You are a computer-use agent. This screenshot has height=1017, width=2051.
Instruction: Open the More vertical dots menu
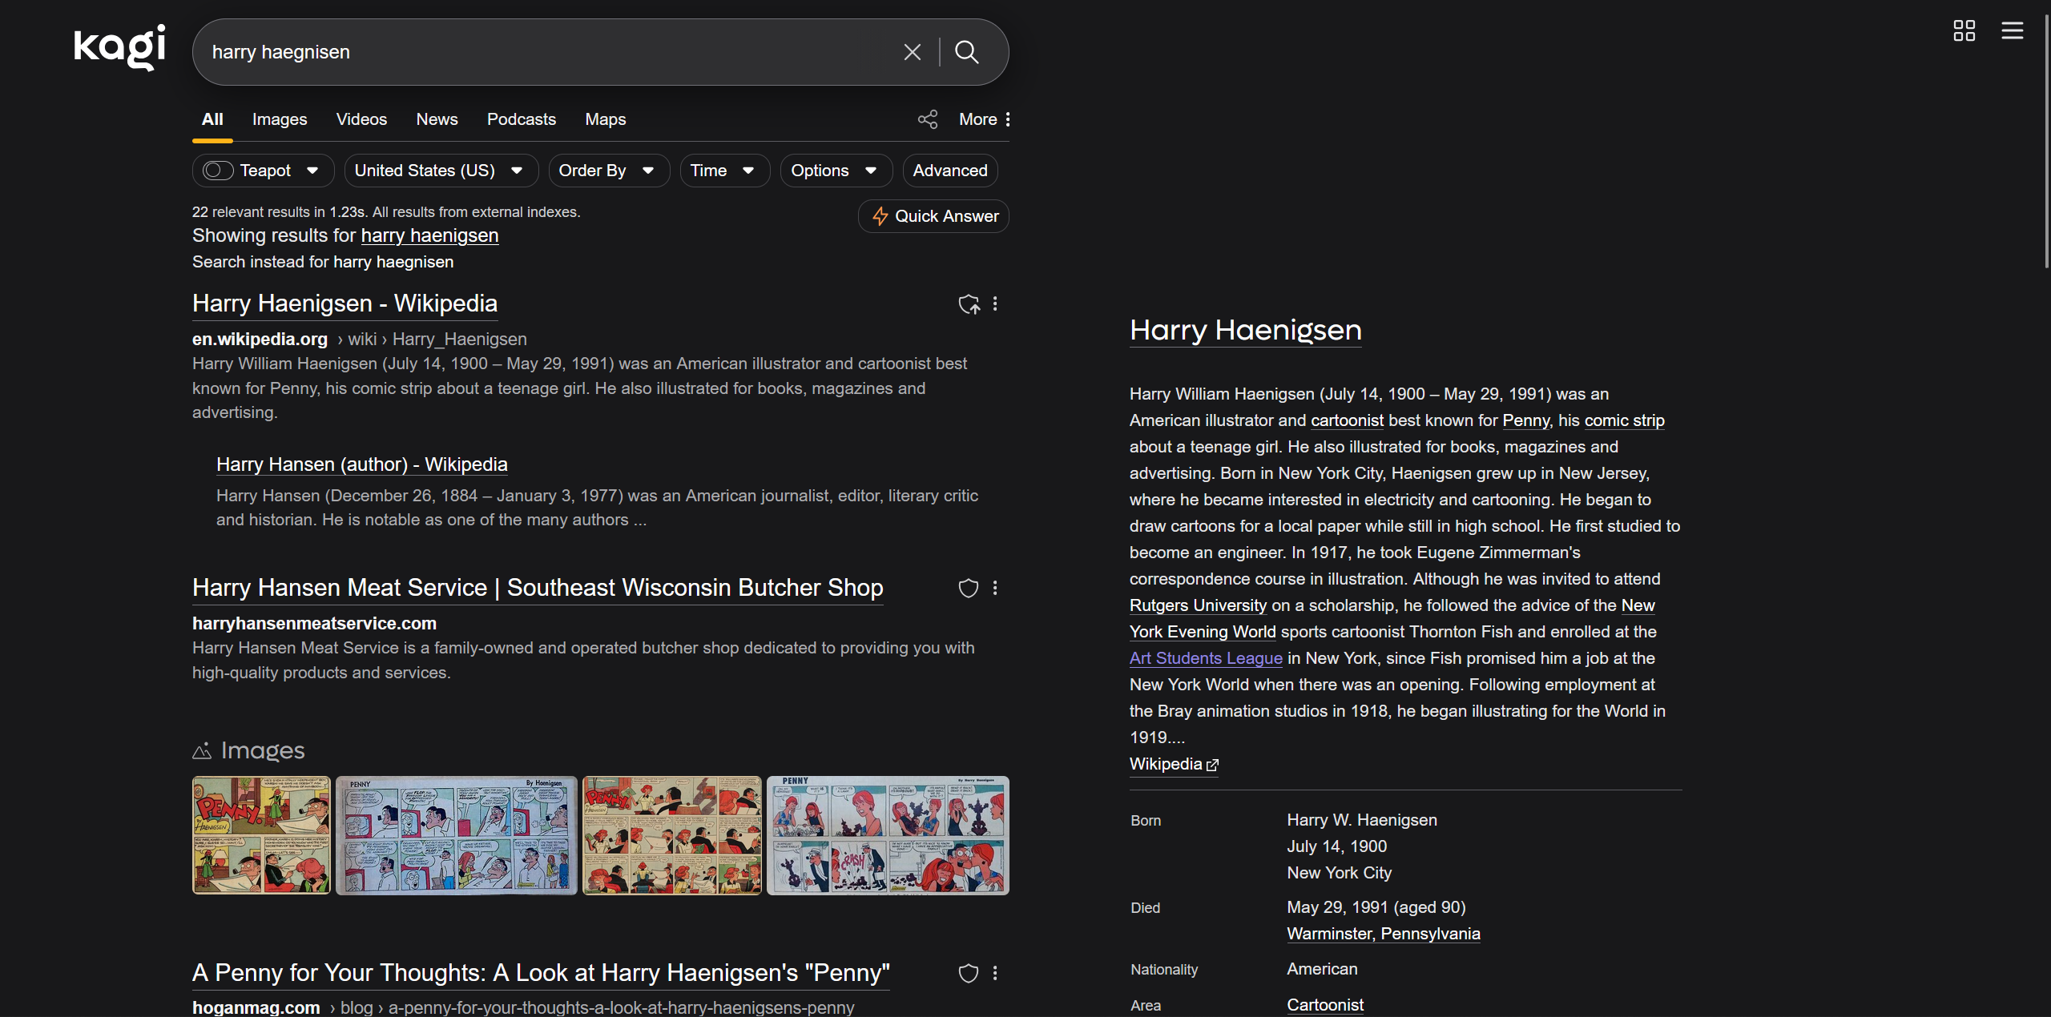click(x=985, y=119)
